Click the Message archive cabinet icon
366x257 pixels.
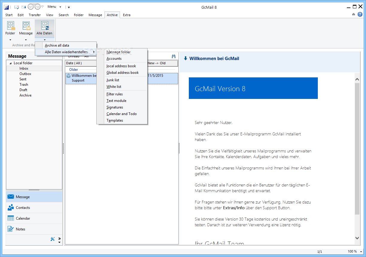click(26, 26)
